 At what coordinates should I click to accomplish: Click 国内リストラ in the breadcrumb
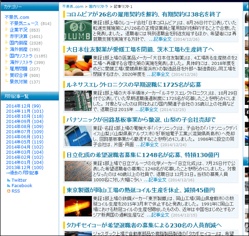(98, 7)
